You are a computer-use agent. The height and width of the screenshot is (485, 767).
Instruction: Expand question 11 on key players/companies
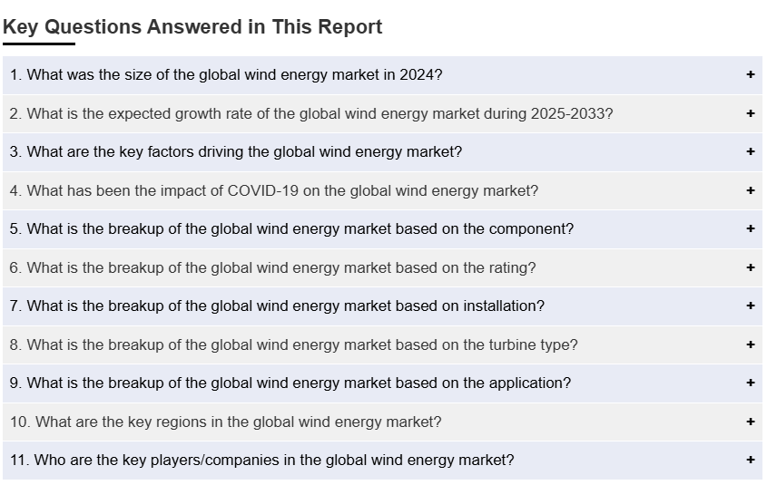[x=261, y=461]
